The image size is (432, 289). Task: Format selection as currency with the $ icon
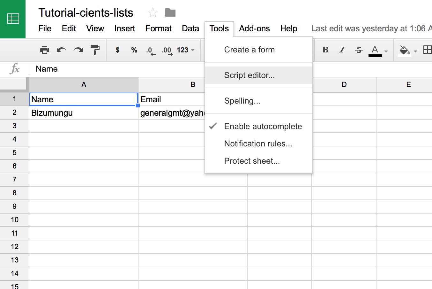117,50
